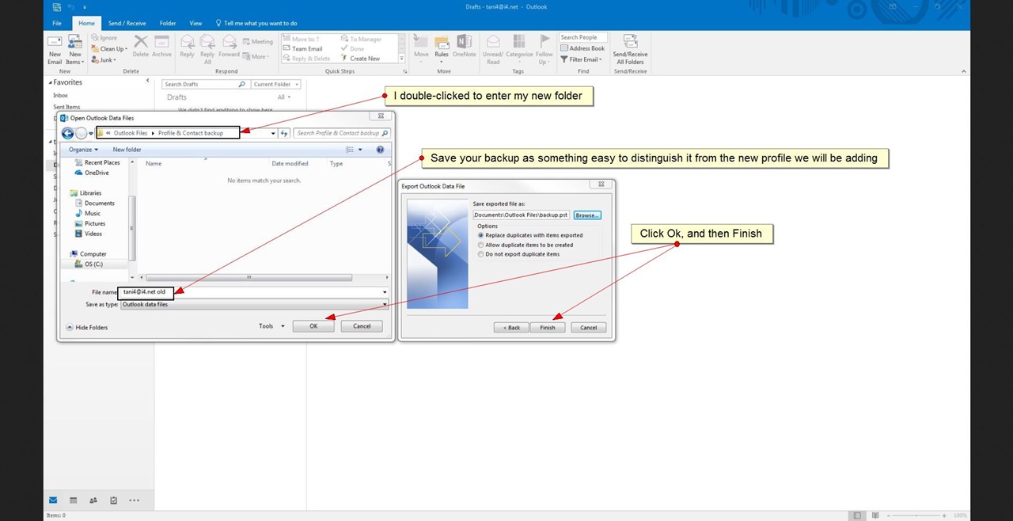Collapse the Favorites section
1013x521 pixels.
51,82
